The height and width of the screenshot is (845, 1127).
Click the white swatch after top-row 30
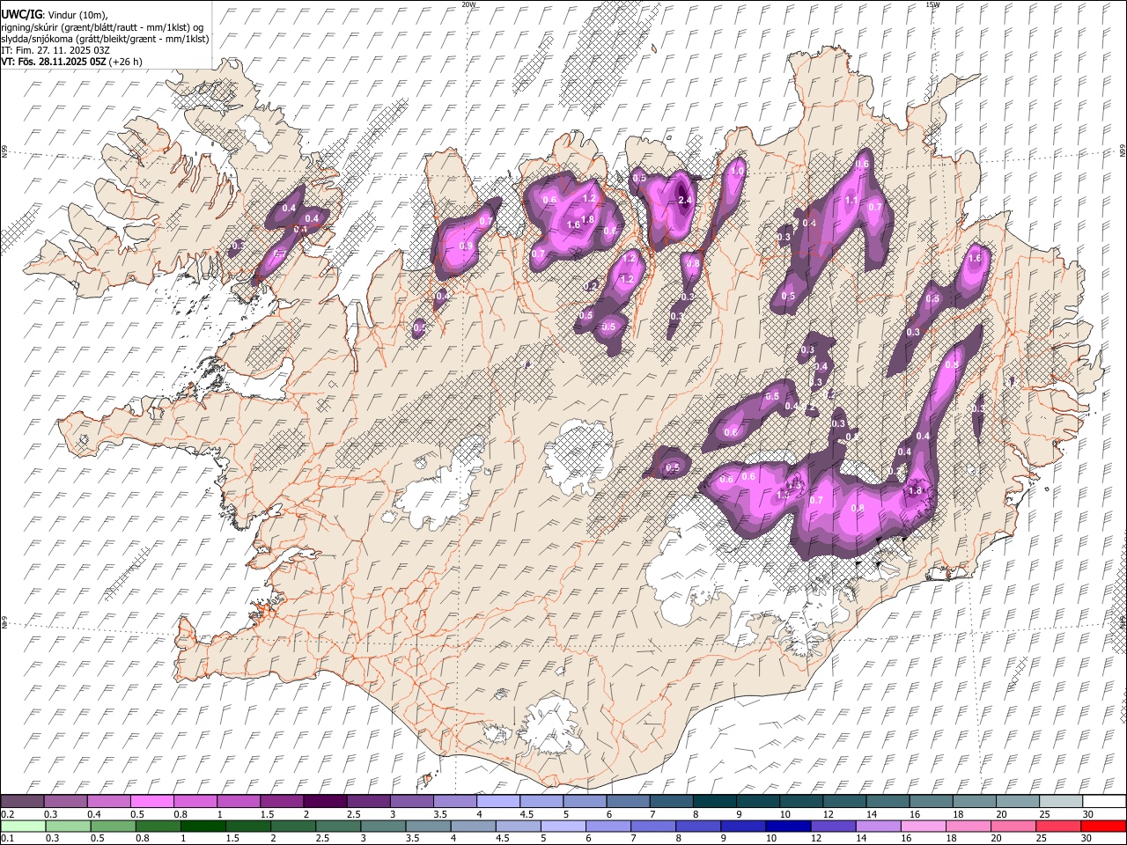point(1103,801)
